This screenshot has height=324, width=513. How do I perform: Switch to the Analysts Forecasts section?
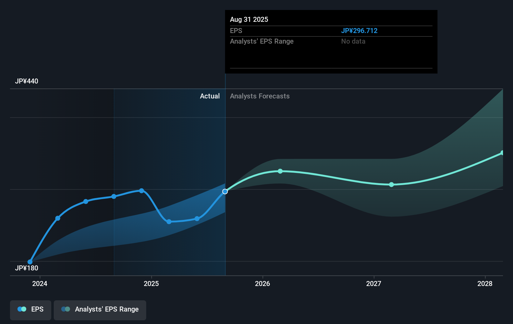[259, 96]
